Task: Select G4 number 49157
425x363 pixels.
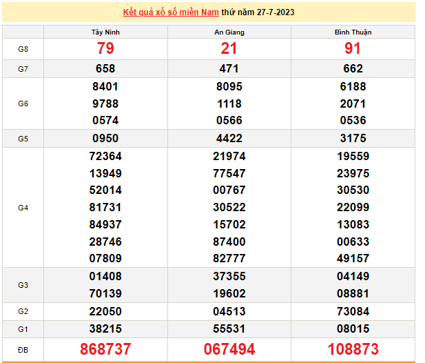Action: click(x=353, y=258)
